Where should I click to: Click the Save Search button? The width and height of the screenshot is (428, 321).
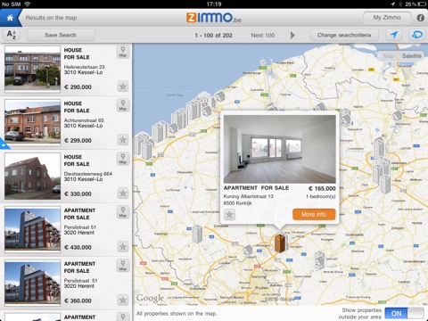(x=61, y=35)
